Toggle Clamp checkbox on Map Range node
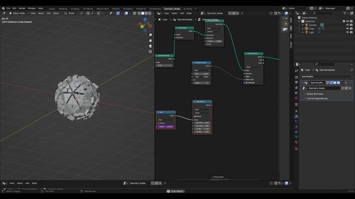Image resolution: width=355 pixels, height=199 pixels. coord(195,117)
